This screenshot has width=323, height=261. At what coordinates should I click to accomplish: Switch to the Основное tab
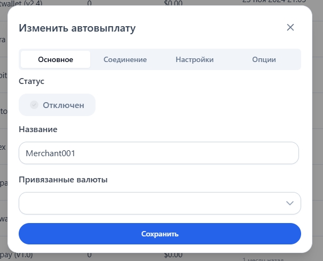tap(56, 59)
